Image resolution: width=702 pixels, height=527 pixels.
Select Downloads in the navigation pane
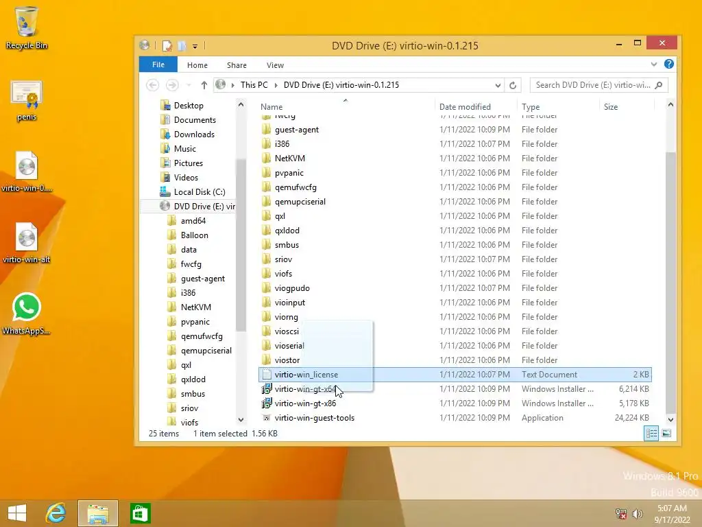tap(194, 134)
